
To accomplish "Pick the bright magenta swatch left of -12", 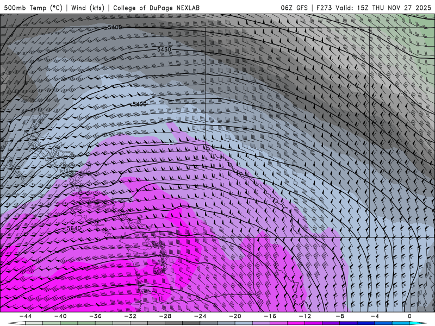I will coord(296,323).
